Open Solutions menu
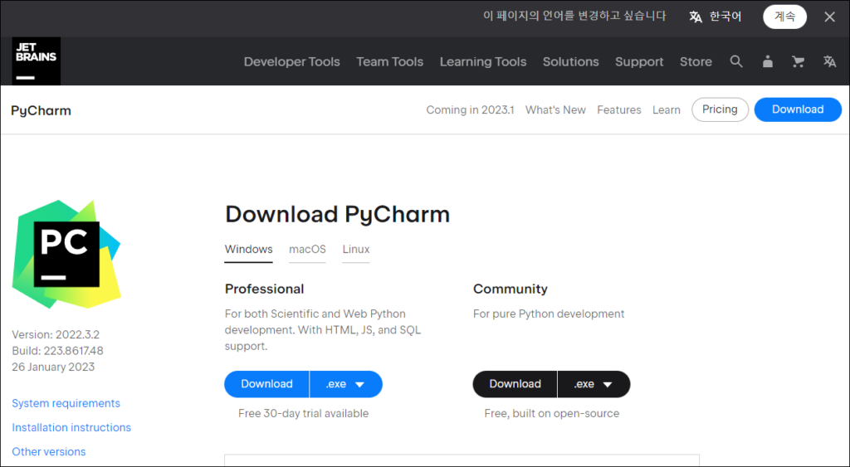 pos(571,61)
